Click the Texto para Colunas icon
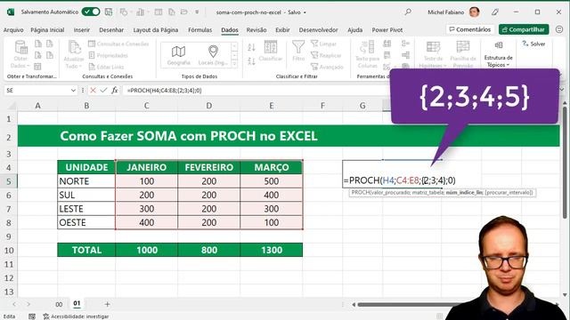The image size is (570, 320). coord(367,47)
